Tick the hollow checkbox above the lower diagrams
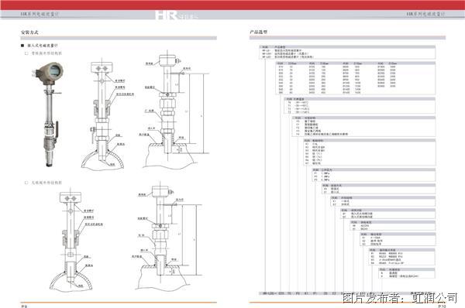Viewport: 465px width, 308px height. [26, 183]
